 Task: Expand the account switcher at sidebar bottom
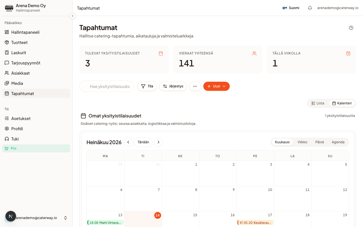tap(36, 218)
